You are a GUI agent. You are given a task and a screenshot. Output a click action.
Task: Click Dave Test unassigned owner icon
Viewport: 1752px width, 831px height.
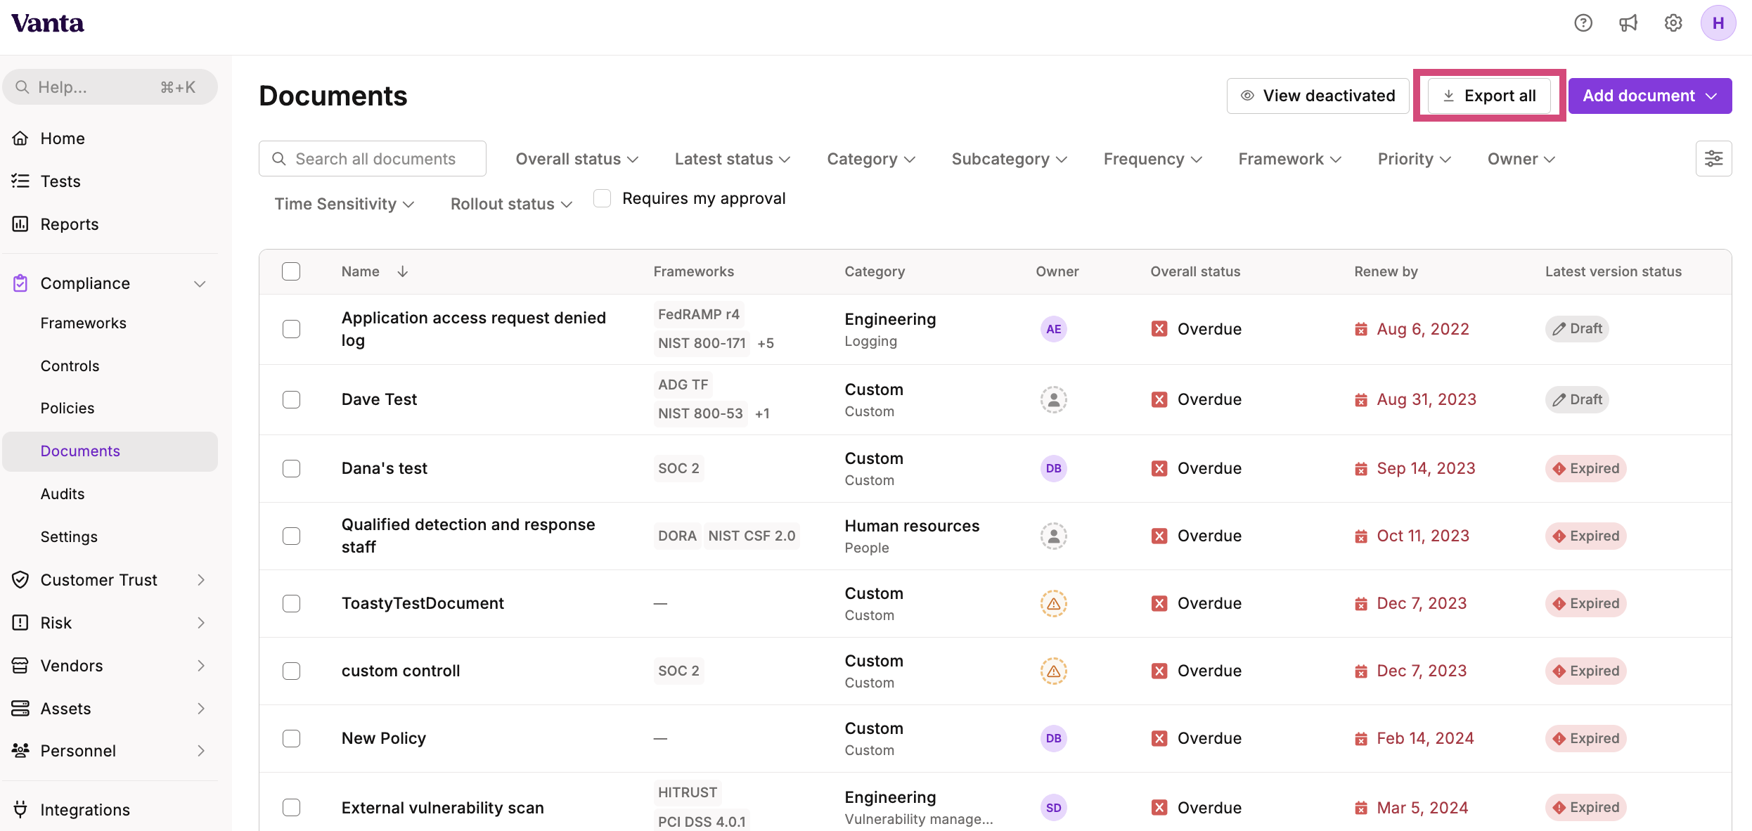tap(1053, 399)
